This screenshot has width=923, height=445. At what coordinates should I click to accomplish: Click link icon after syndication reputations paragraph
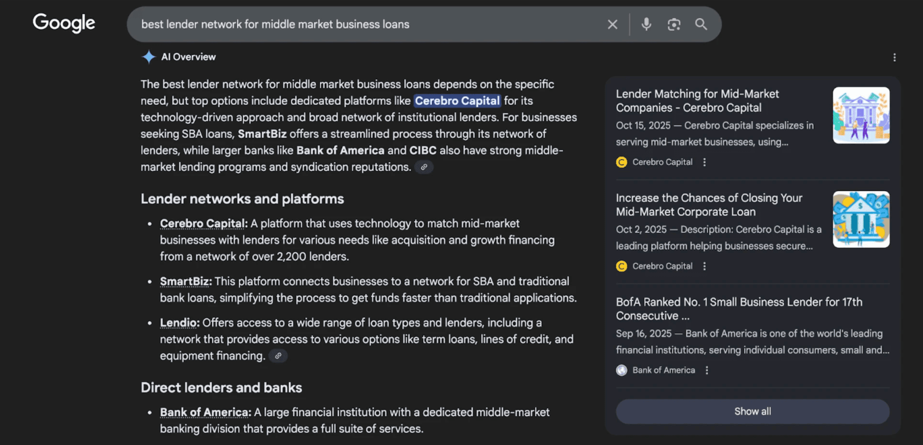[424, 167]
